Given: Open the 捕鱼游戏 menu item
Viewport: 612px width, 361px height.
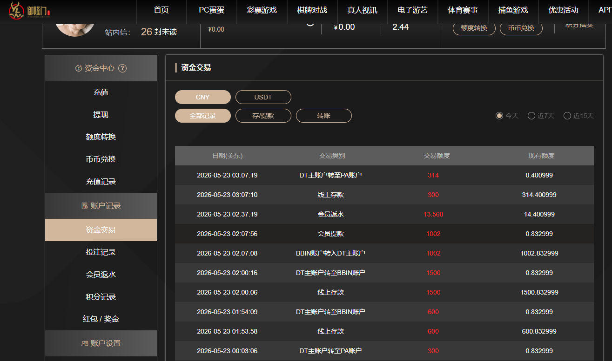Looking at the screenshot, I should pyautogui.click(x=513, y=10).
